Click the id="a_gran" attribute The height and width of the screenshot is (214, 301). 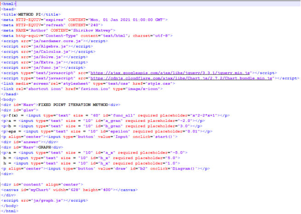tap(109, 121)
